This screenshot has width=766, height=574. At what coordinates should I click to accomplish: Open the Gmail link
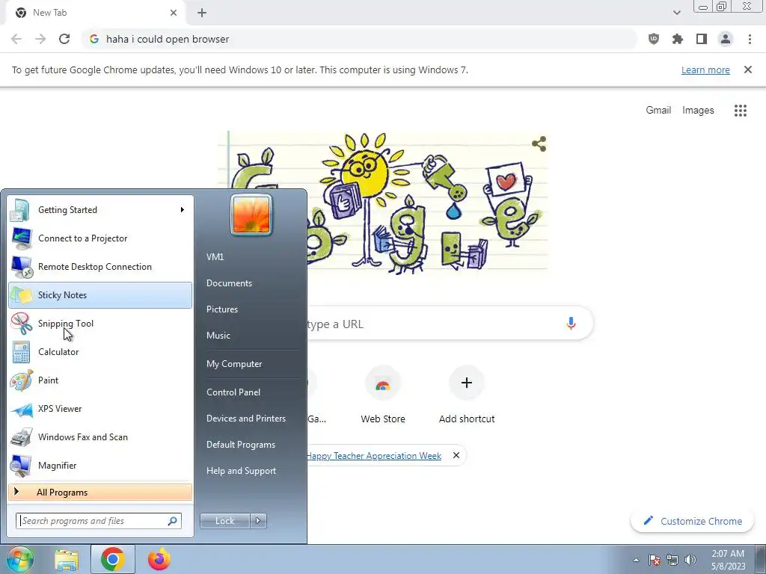point(658,111)
